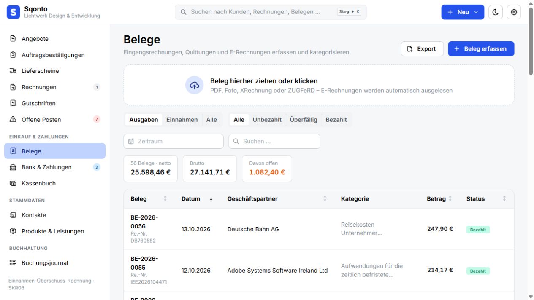The width and height of the screenshot is (534, 300).
Task: Click the Lieferscheine truck icon
Action: [13, 71]
